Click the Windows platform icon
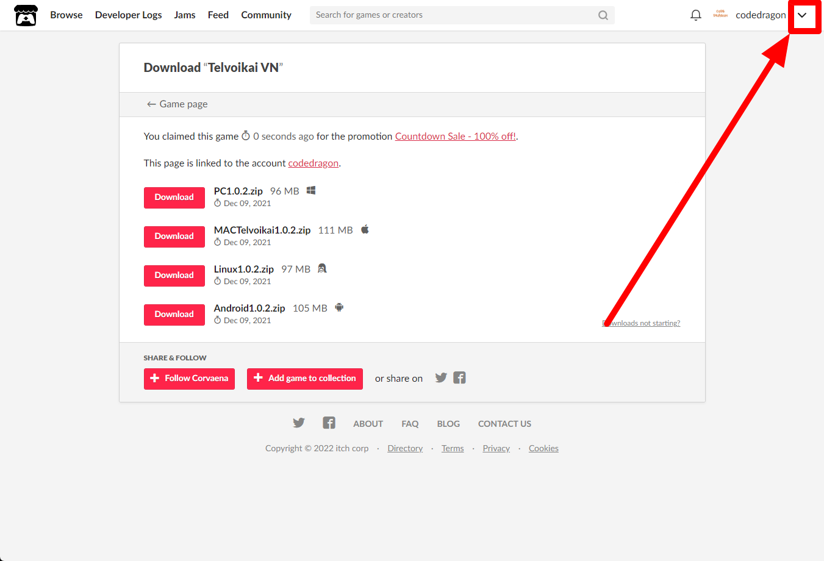Image resolution: width=824 pixels, height=561 pixels. (x=311, y=191)
